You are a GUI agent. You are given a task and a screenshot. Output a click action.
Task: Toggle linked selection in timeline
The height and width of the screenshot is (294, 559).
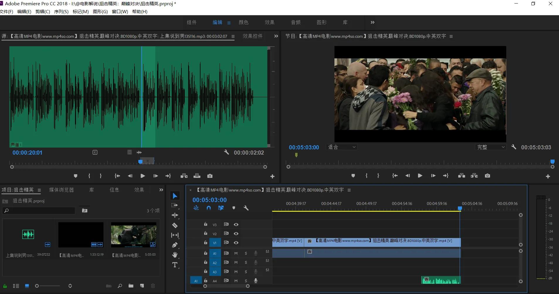pos(221,208)
